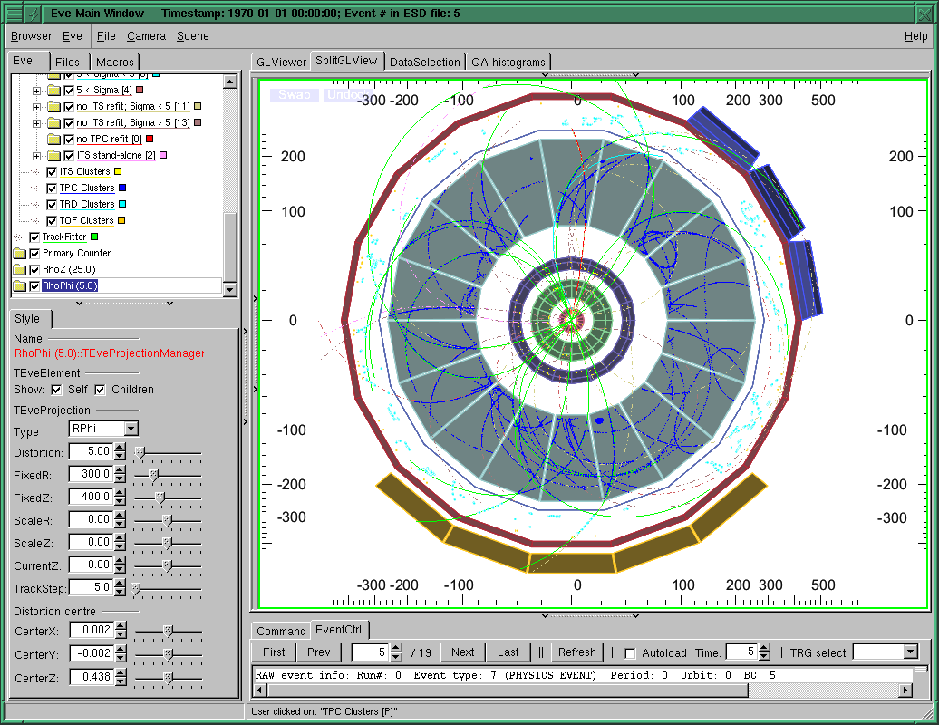Viewport: 939px width, 725px height.
Task: Toggle the Show Children checkbox
Action: [x=100, y=390]
